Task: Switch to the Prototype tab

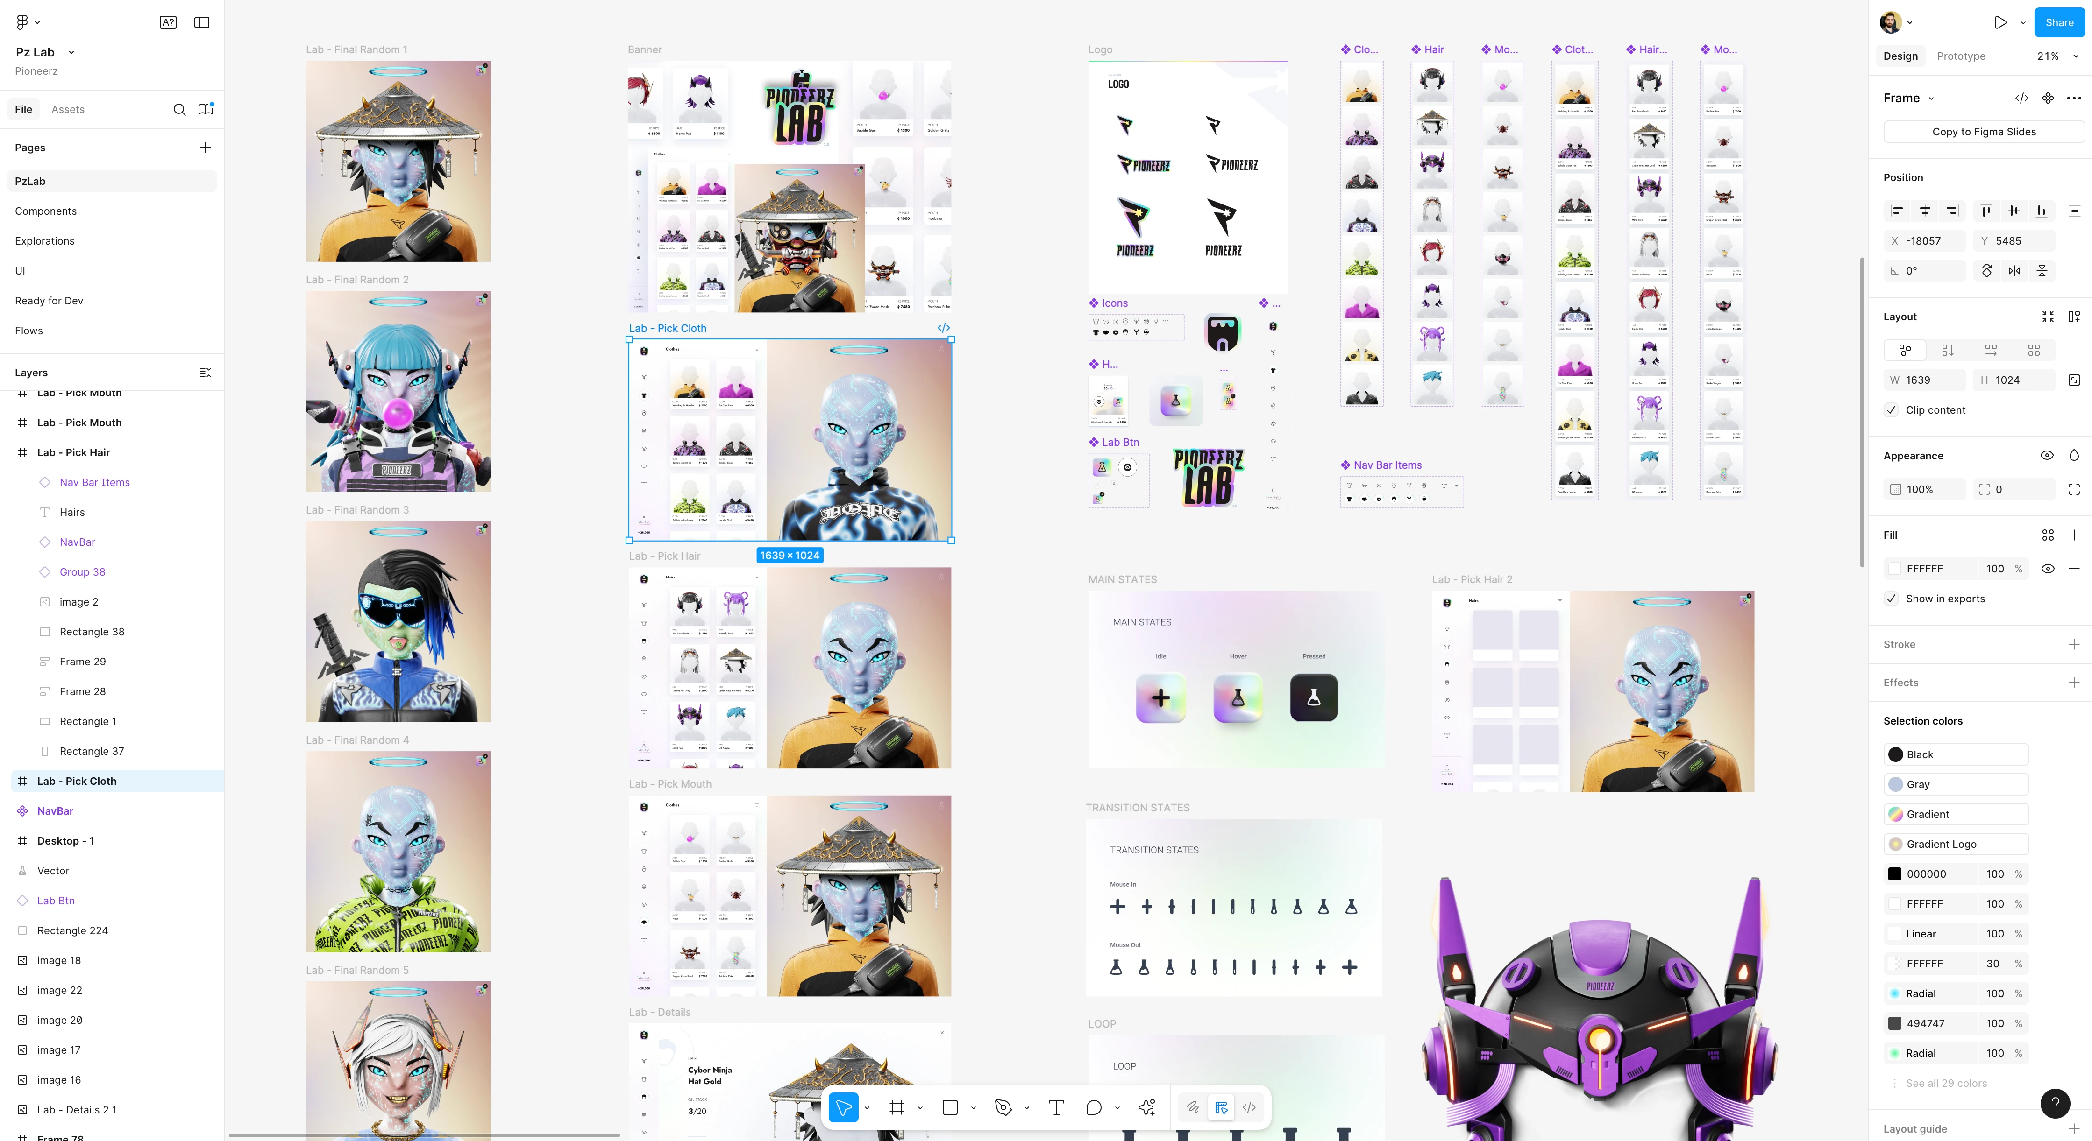Action: pyautogui.click(x=1960, y=56)
